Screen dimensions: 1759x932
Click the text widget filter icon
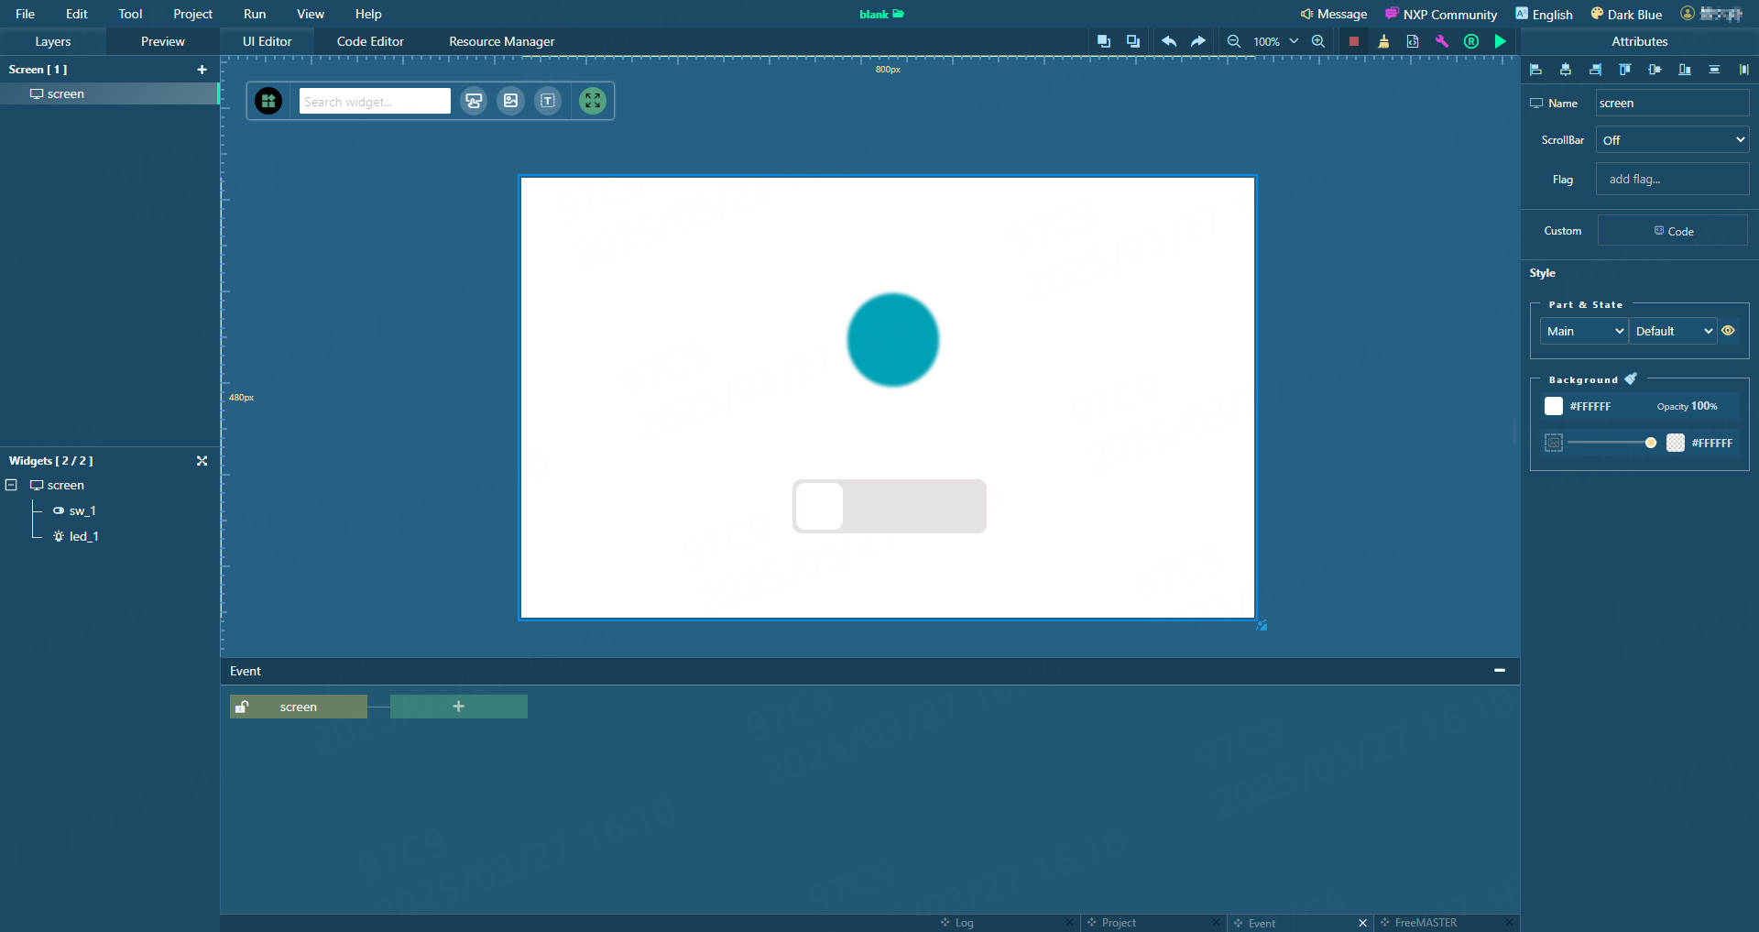click(548, 101)
